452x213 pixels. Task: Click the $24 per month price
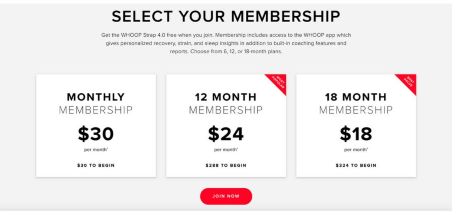(x=226, y=134)
